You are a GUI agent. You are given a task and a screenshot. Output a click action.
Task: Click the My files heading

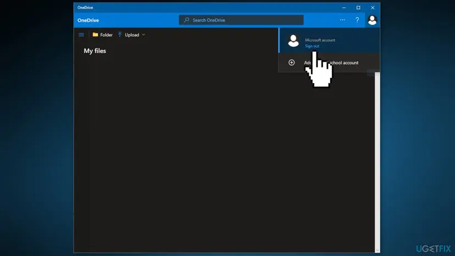(x=95, y=51)
